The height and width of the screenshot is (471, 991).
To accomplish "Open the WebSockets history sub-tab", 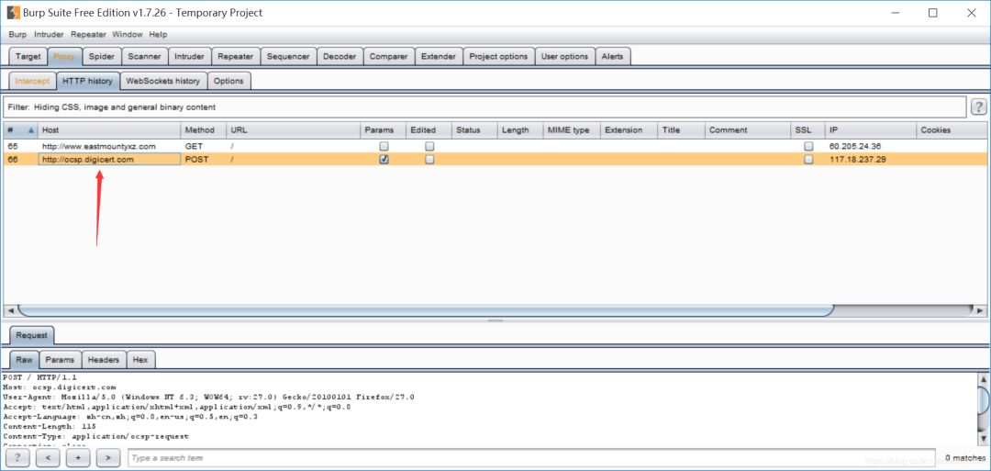I will [163, 81].
